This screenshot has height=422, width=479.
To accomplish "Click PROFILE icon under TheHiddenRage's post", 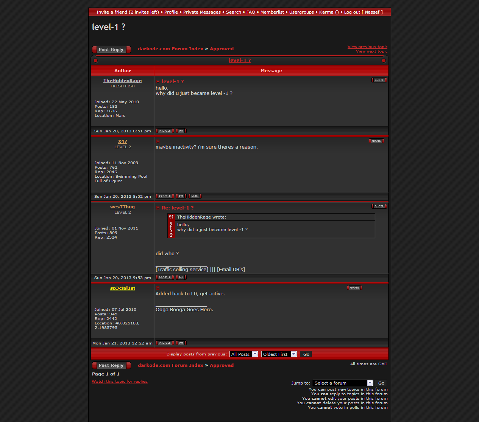I will (165, 131).
